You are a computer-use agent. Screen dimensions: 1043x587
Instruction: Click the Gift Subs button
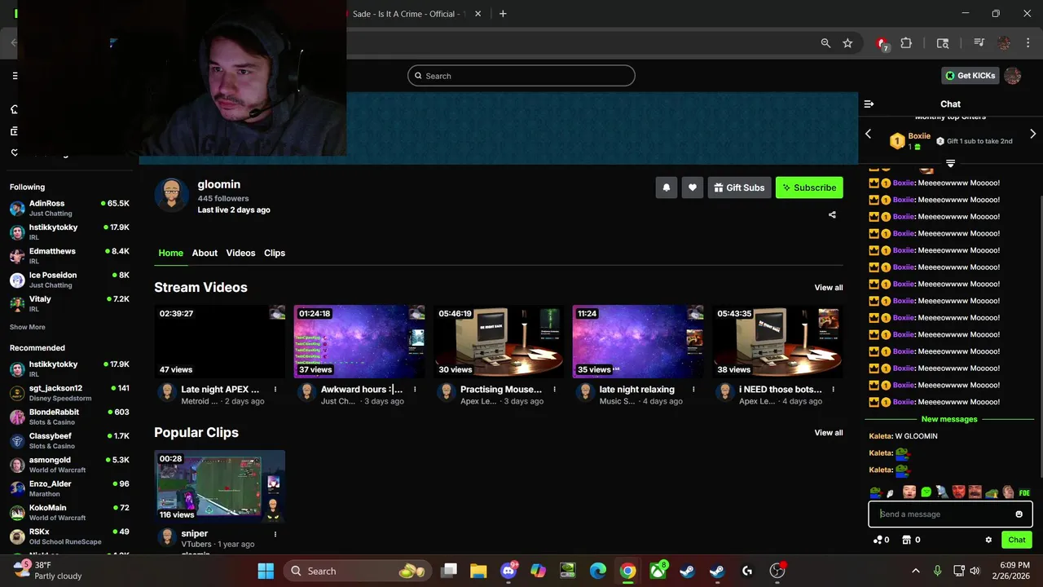pyautogui.click(x=739, y=188)
